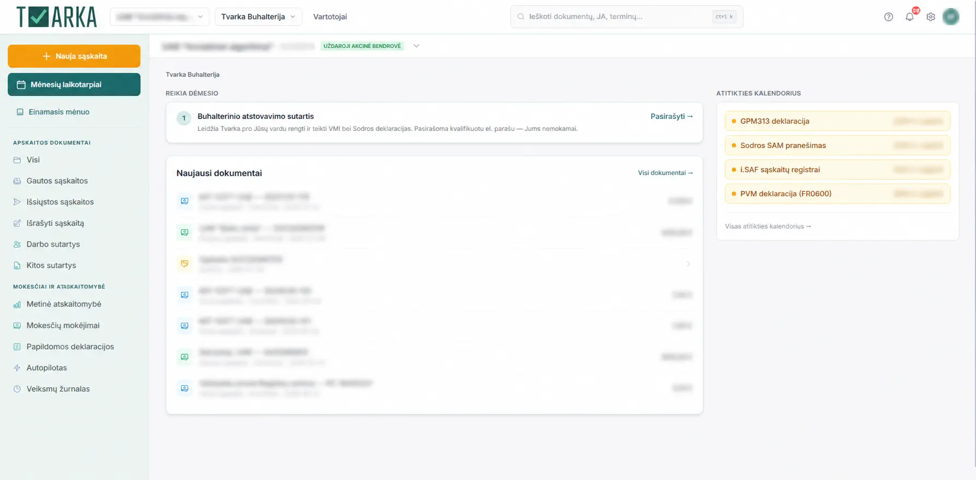976x480 pixels.
Task: Open the PVM deklaracija (FR0600) entry
Action: [x=837, y=194]
